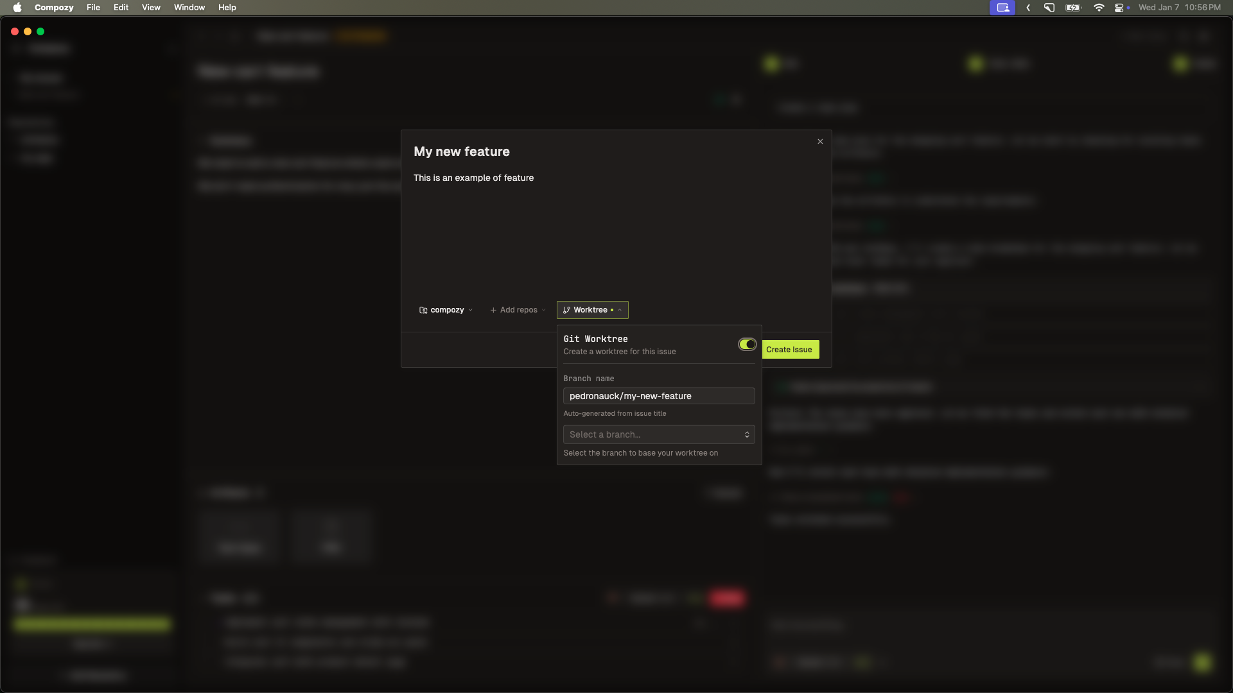Open the File menu

coord(93,7)
